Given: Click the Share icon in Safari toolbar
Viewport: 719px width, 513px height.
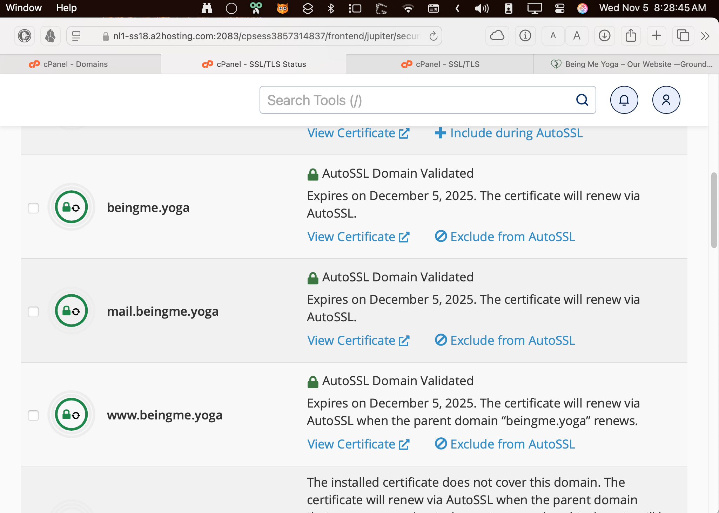Looking at the screenshot, I should point(631,36).
